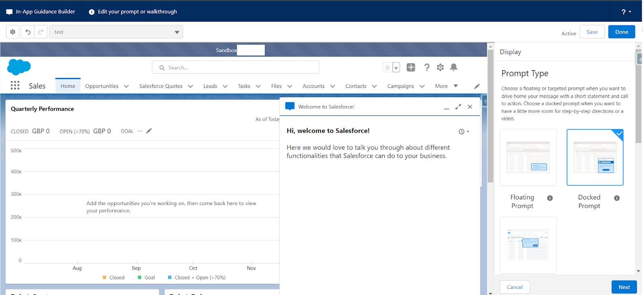This screenshot has height=295, width=643.
Task: Click the edit navigation pencil icon
Action: click(477, 86)
